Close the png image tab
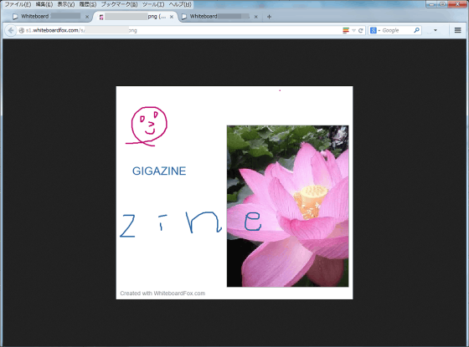The image size is (469, 347). (172, 17)
